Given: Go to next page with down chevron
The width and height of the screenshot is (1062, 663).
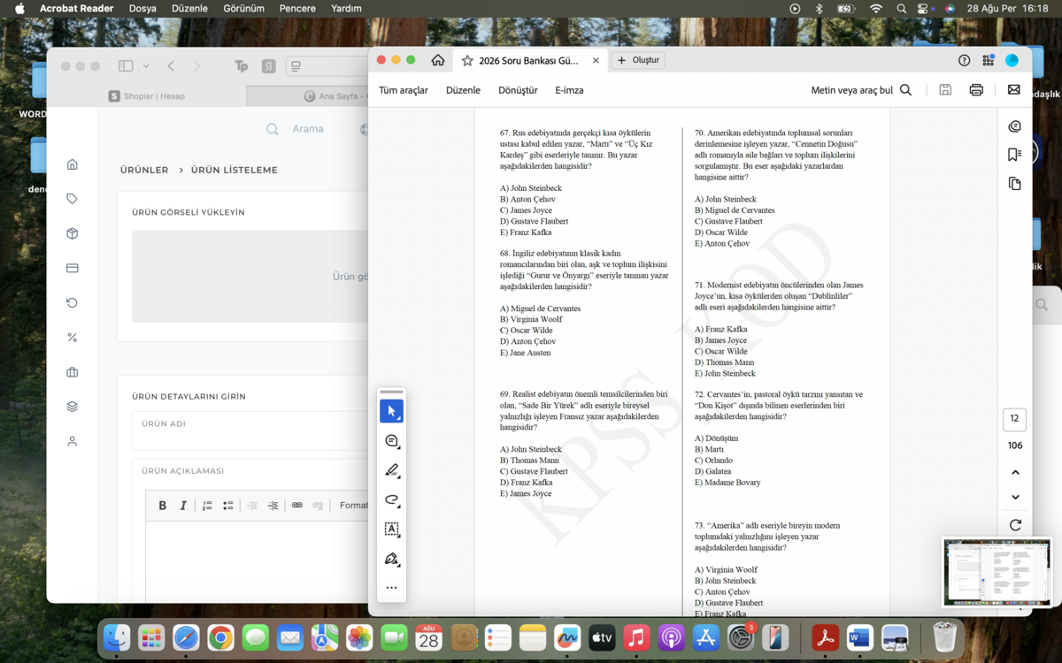Looking at the screenshot, I should (1015, 497).
